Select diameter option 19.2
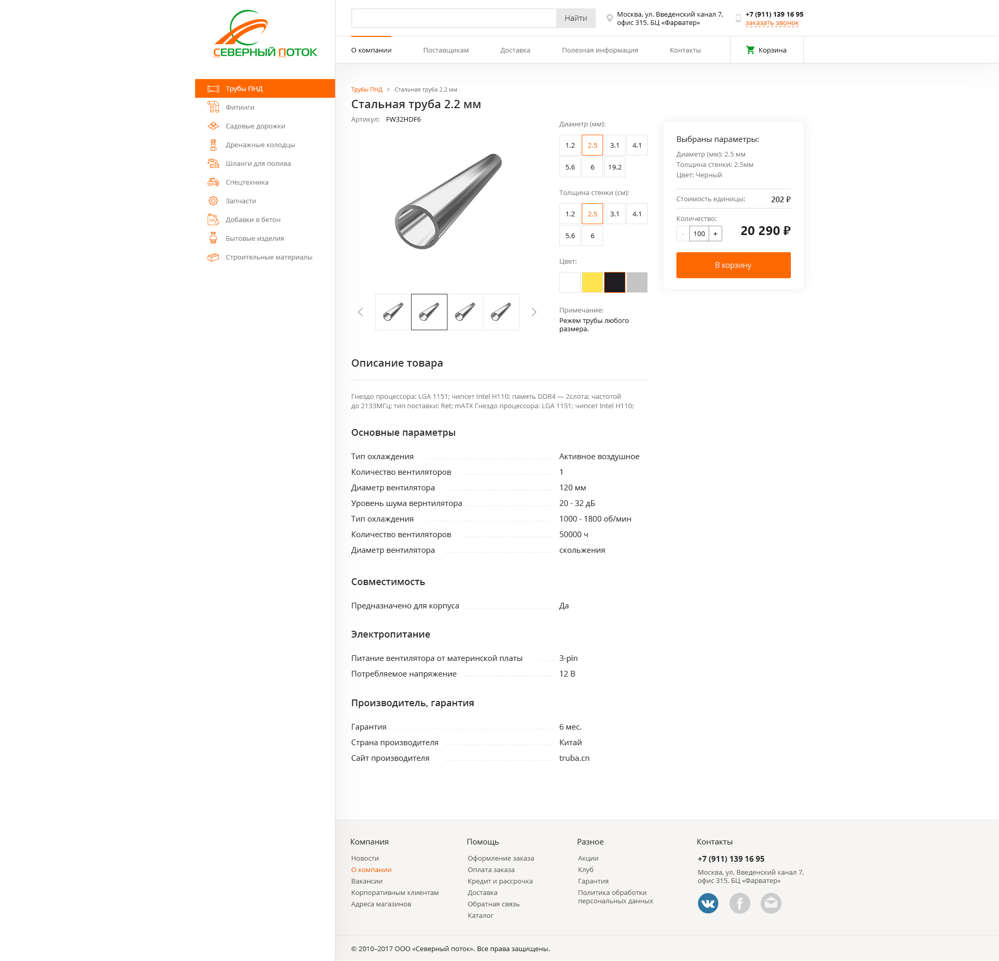This screenshot has width=999, height=961. tap(615, 167)
